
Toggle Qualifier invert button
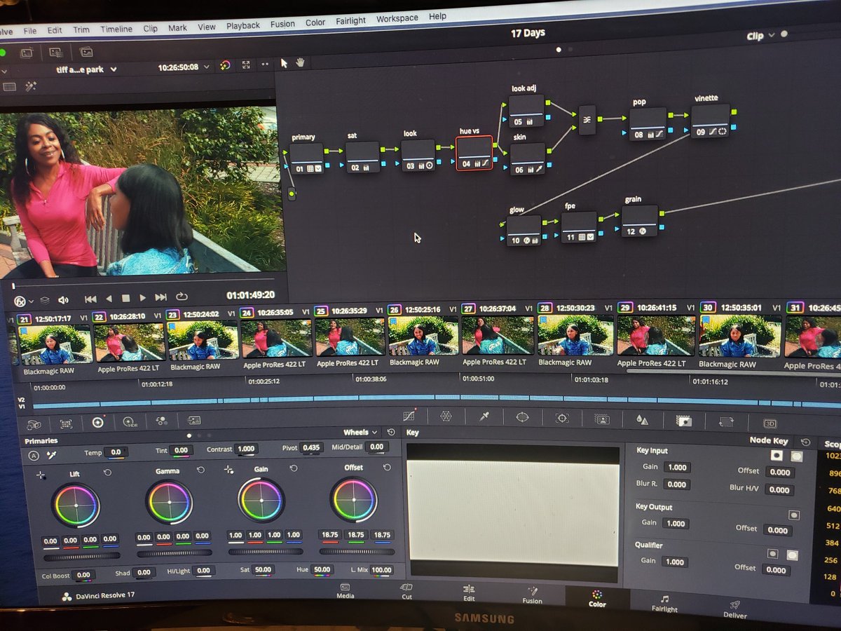pyautogui.click(x=772, y=553)
